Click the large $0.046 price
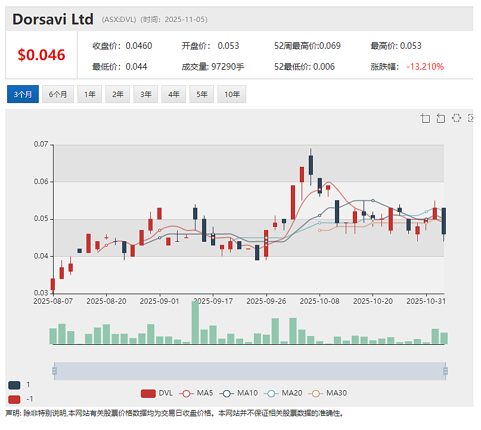The width and height of the screenshot is (481, 430). [x=41, y=55]
